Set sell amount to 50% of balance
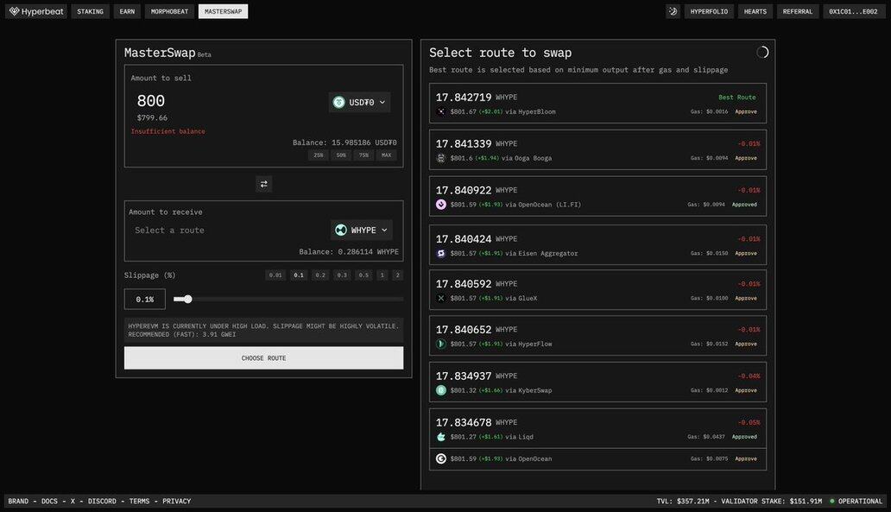This screenshot has width=891, height=512. click(x=341, y=155)
